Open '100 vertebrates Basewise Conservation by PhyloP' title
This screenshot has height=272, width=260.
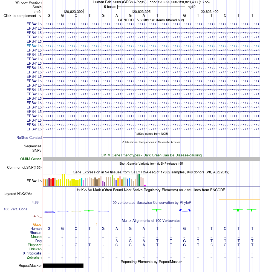[151, 202]
